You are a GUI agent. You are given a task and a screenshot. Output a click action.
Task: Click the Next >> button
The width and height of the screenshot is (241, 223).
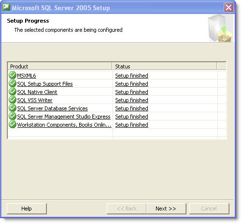point(166,209)
